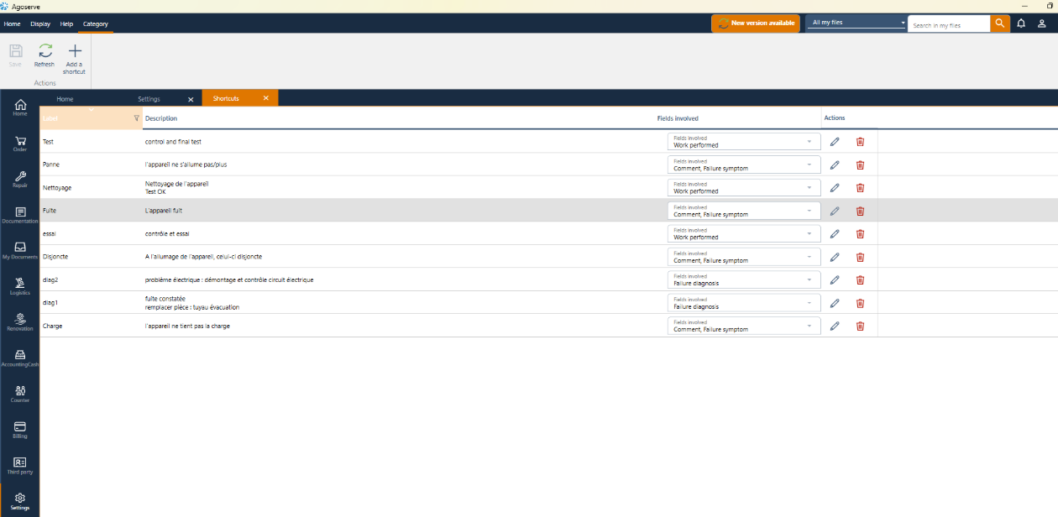
Task: Click the greyed Save icon
Action: click(x=16, y=51)
